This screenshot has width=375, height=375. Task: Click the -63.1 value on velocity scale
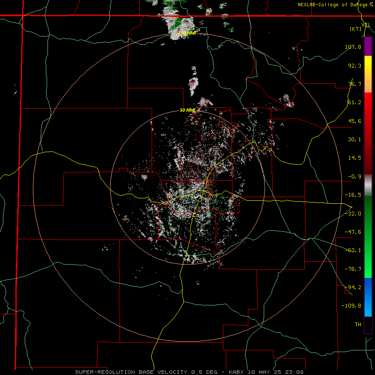353,250
